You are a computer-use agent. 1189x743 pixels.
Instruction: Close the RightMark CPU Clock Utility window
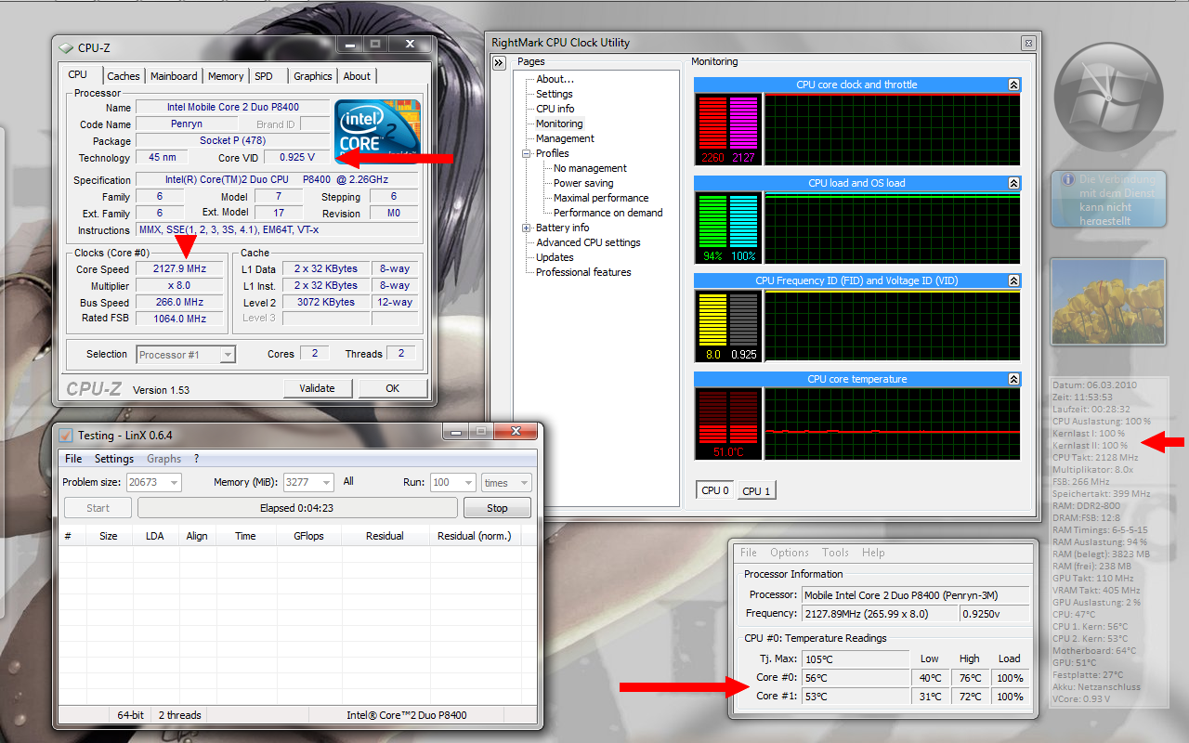click(x=1027, y=43)
